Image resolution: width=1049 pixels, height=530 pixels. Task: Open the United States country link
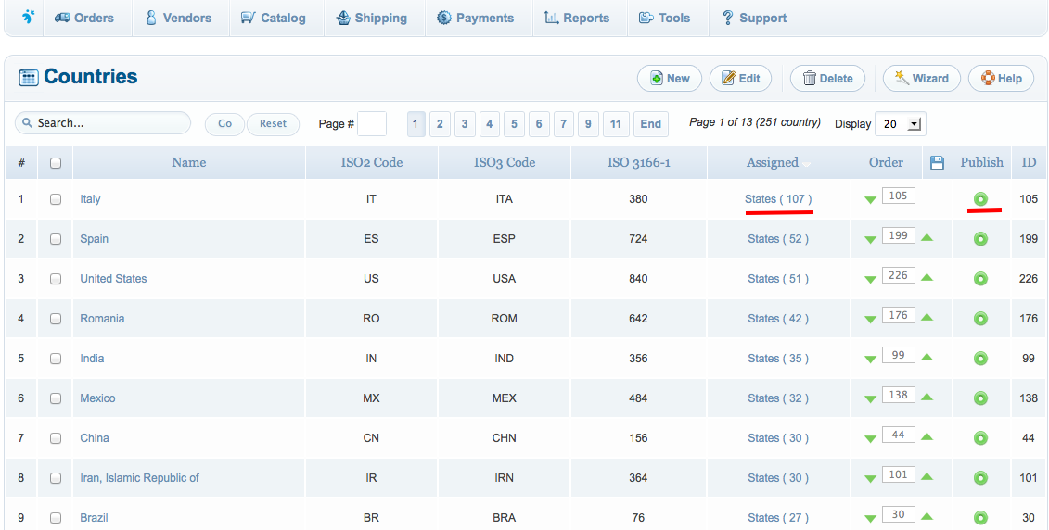[x=113, y=279]
